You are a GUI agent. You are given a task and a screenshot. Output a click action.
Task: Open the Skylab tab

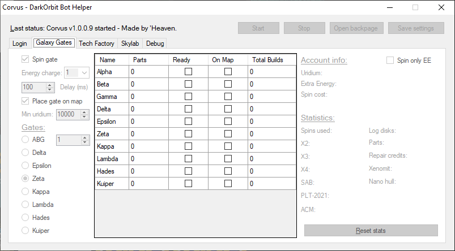130,44
